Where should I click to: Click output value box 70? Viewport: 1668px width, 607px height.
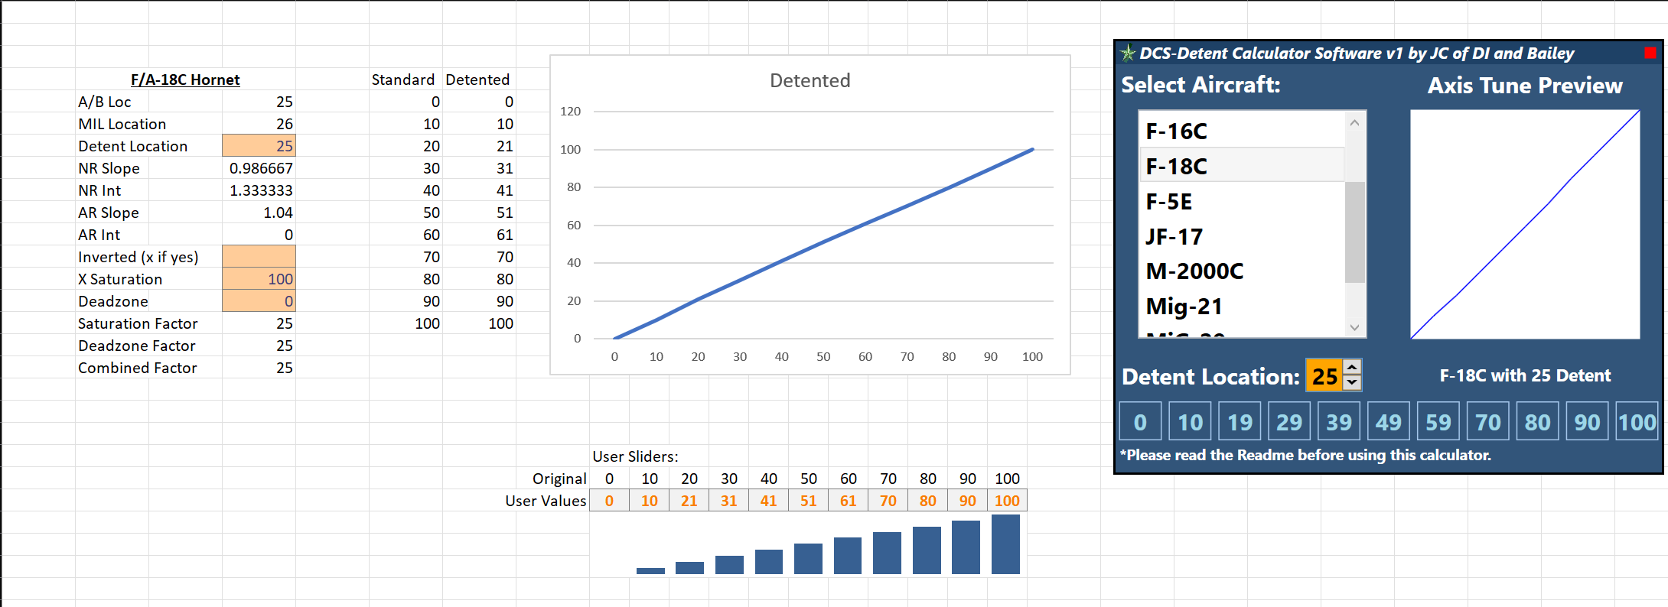(1488, 421)
